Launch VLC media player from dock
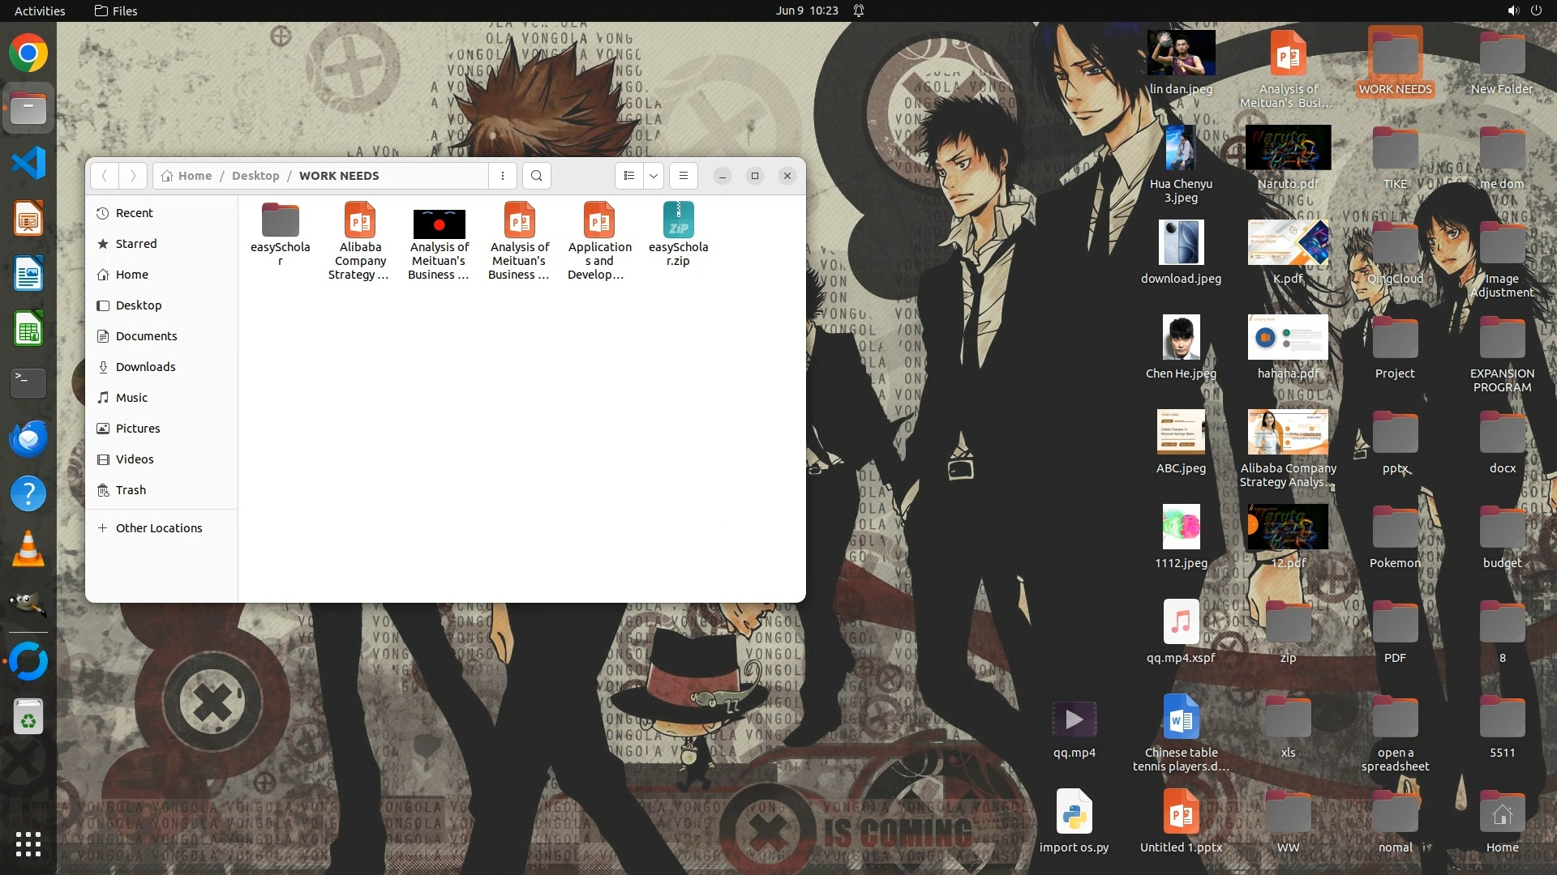The image size is (1557, 875). (28, 549)
